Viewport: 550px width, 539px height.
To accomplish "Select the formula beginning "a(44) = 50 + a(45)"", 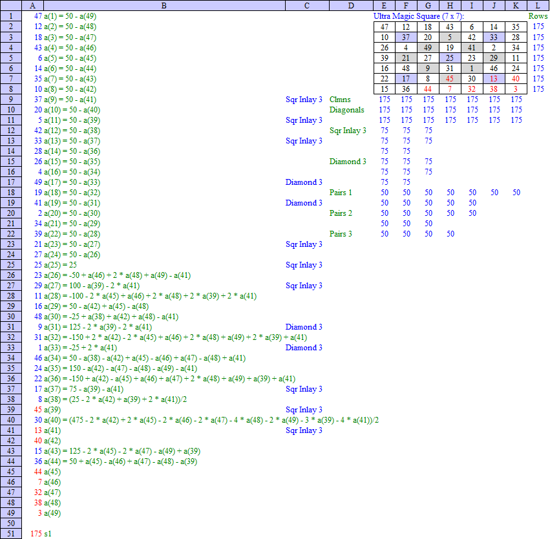I will click(121, 461).
